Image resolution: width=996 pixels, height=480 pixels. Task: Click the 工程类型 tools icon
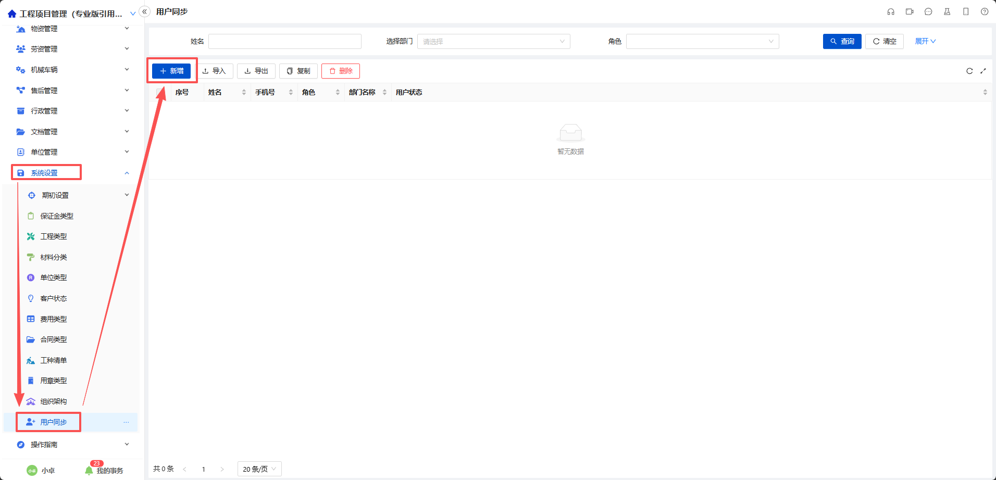[31, 236]
